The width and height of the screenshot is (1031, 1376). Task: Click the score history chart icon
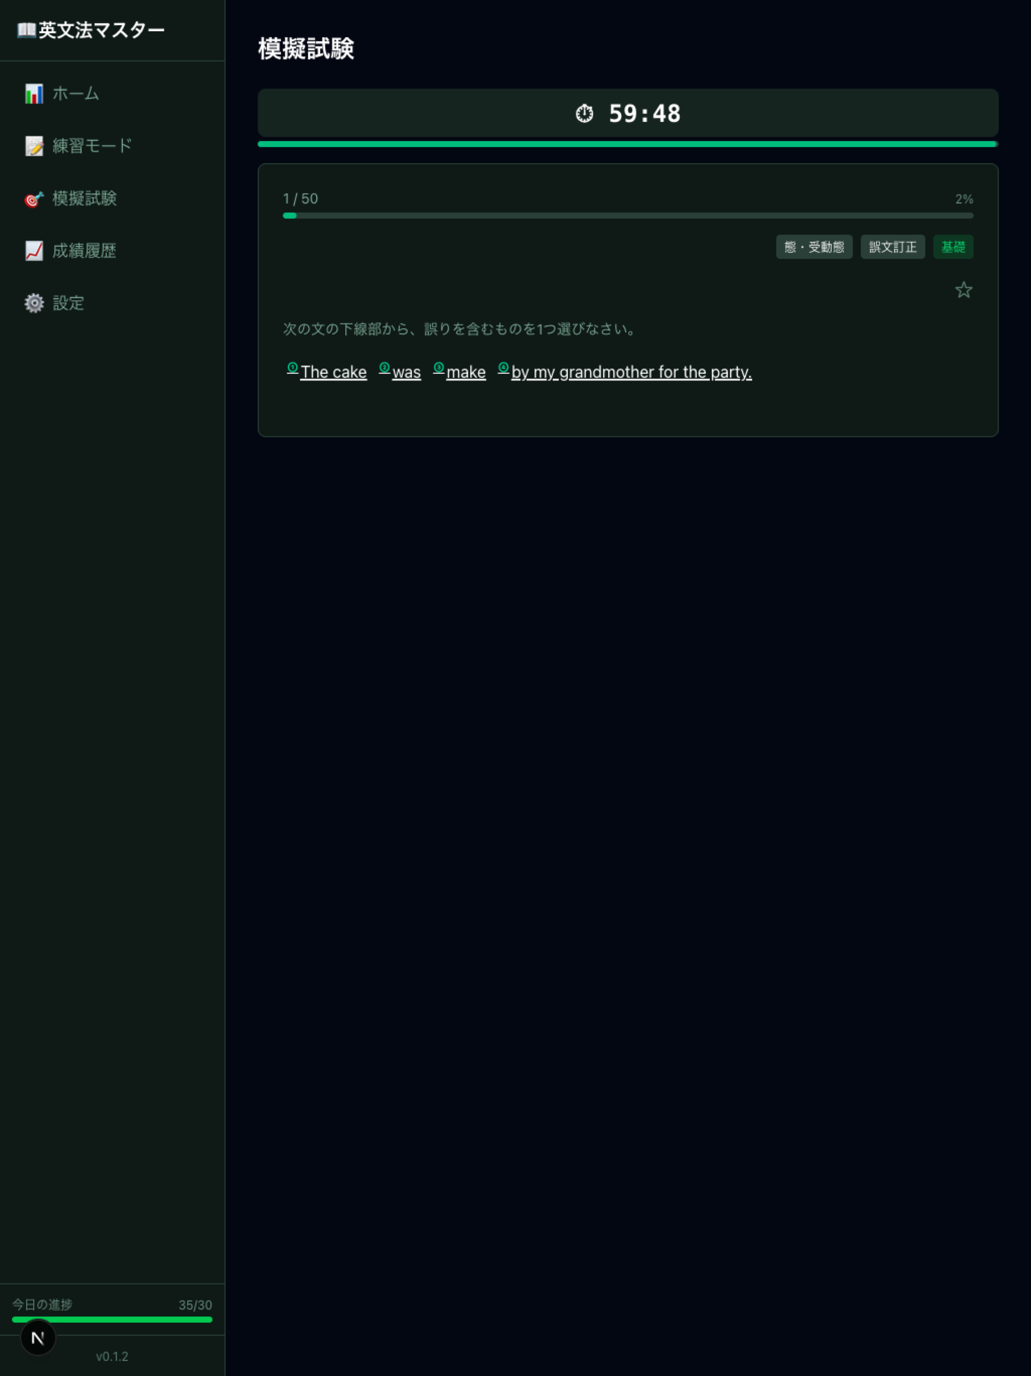coord(34,251)
